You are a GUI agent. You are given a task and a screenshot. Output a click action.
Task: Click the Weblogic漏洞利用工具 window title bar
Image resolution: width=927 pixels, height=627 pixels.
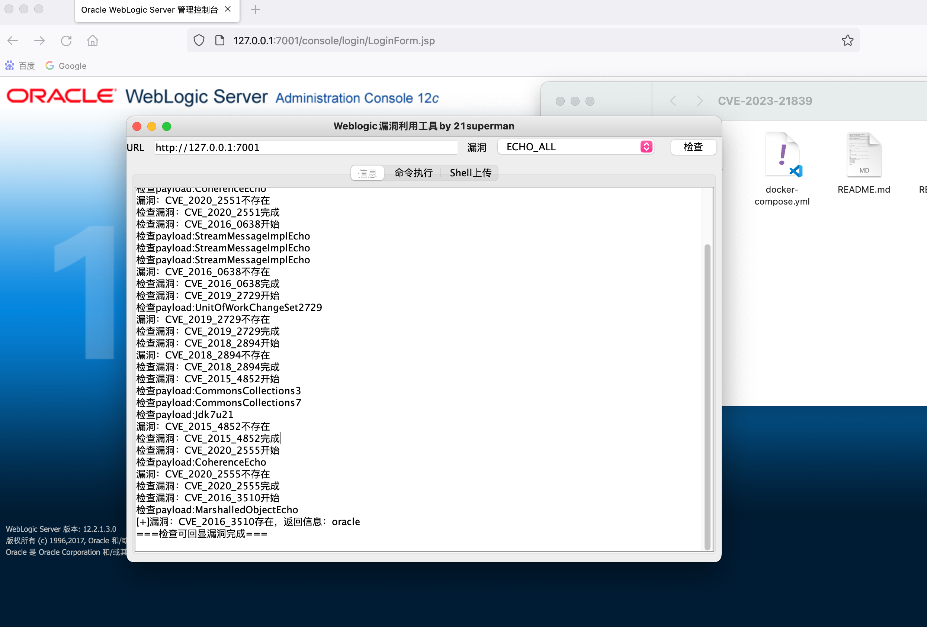point(424,126)
